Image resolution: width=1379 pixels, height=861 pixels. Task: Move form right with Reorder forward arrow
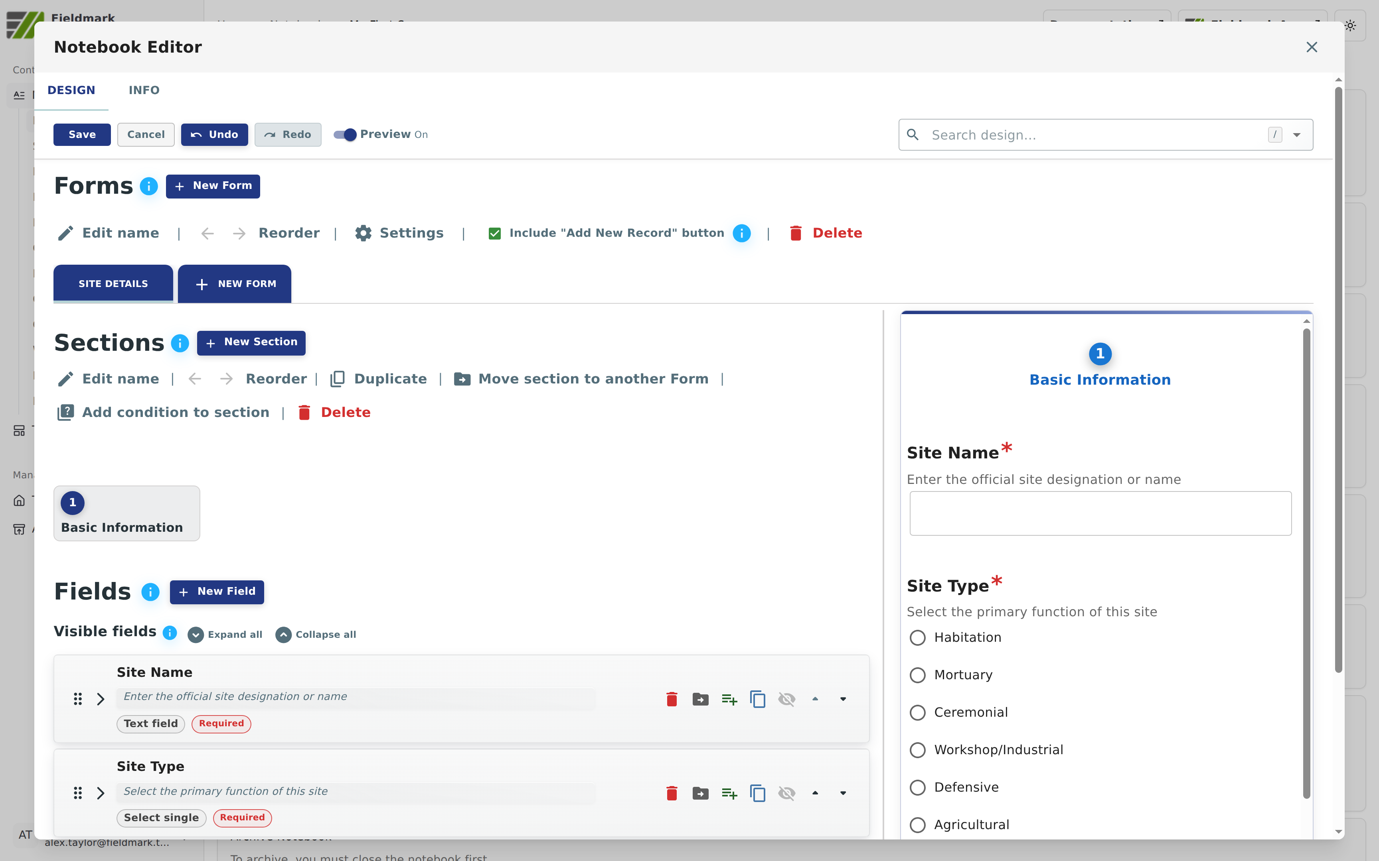[x=239, y=234]
